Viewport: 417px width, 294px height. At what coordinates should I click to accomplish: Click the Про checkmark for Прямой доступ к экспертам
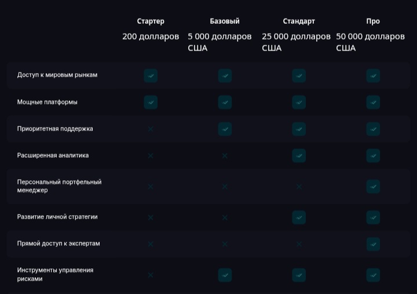coord(373,244)
